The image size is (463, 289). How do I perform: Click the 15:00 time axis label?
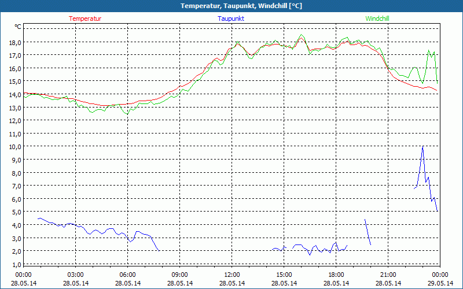click(284, 275)
